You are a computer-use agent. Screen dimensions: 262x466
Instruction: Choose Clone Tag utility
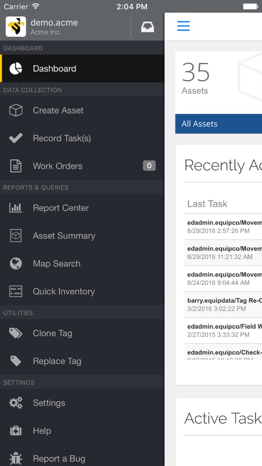click(82, 333)
